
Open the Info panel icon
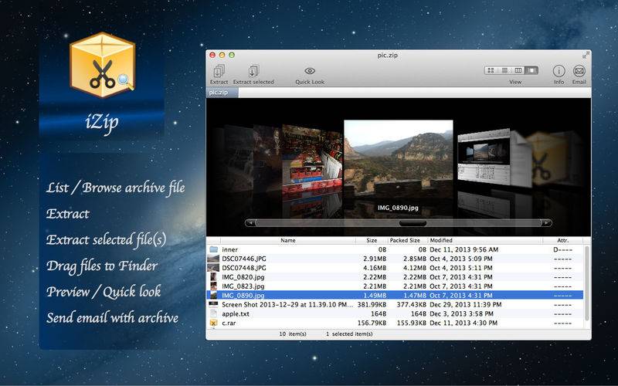pyautogui.click(x=559, y=71)
